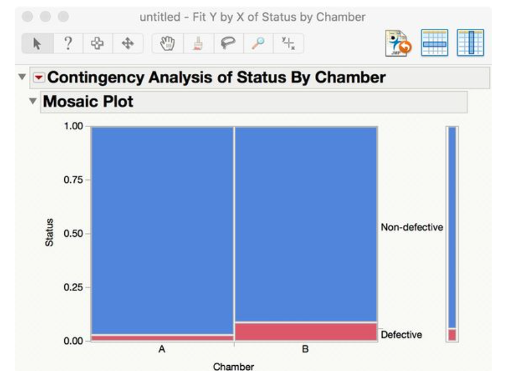
Task: Click the data table columns icon
Action: pos(470,43)
